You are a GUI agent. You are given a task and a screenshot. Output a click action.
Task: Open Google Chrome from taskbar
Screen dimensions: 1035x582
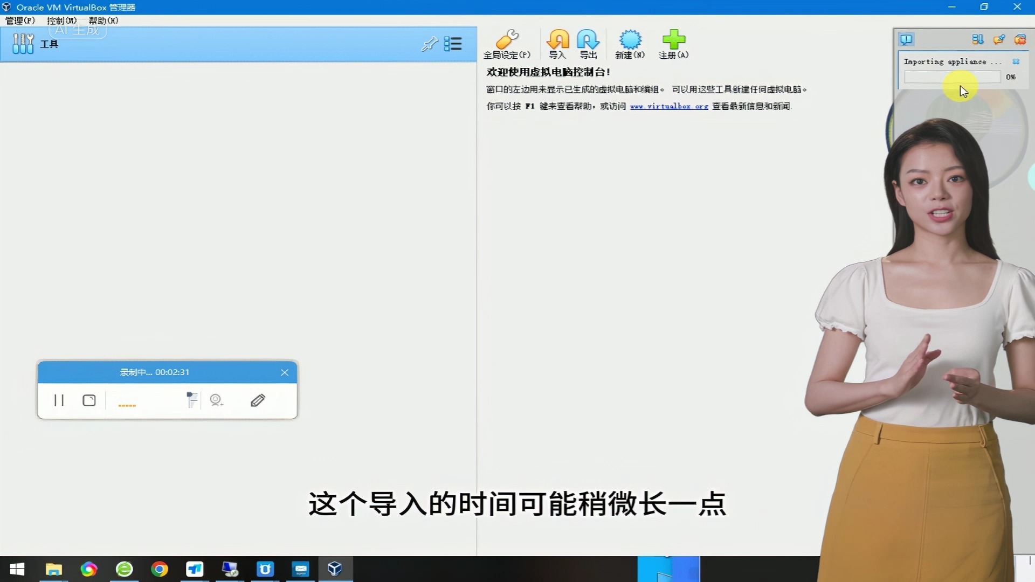pos(160,569)
